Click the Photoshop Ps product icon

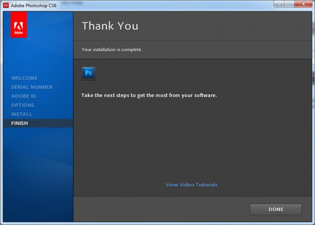point(89,73)
